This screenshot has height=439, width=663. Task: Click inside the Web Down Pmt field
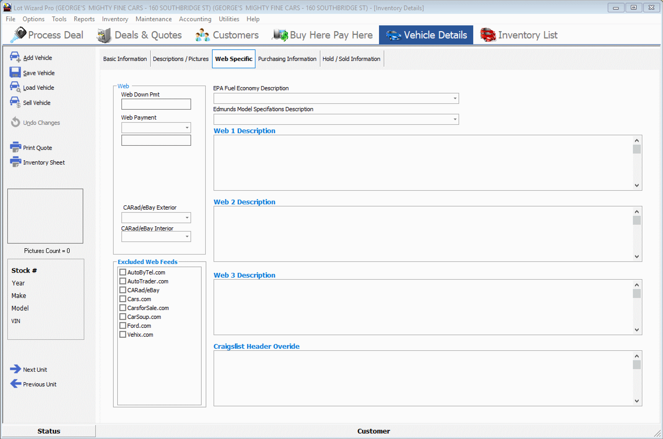tap(156, 104)
